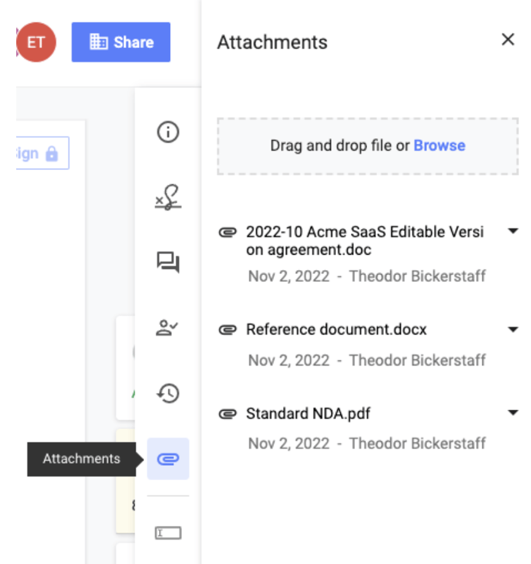
Task: Close the Attachments panel
Action: click(508, 39)
